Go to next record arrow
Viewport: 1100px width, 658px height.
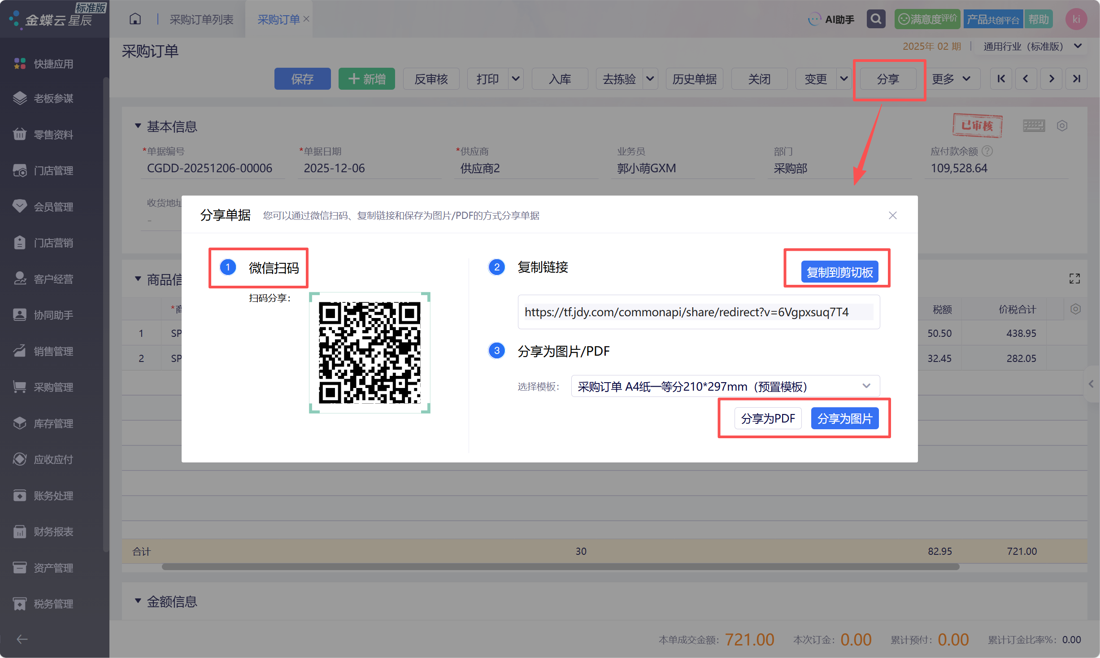[x=1052, y=79]
